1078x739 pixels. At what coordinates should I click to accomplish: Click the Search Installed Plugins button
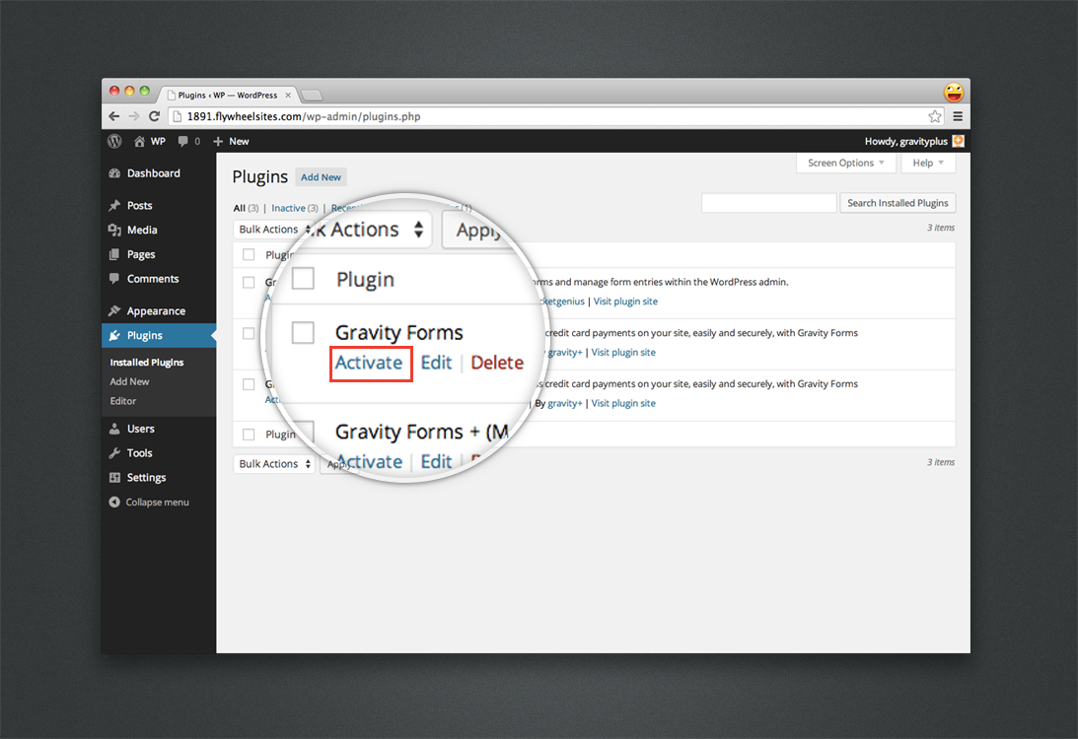[898, 203]
